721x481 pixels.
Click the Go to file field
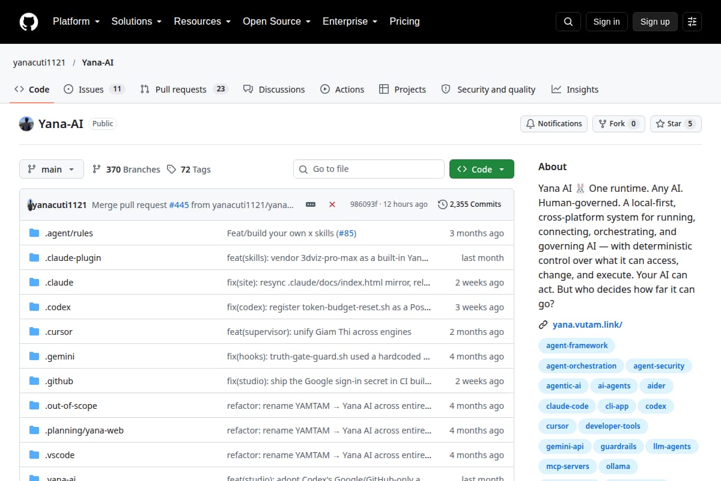tap(369, 170)
